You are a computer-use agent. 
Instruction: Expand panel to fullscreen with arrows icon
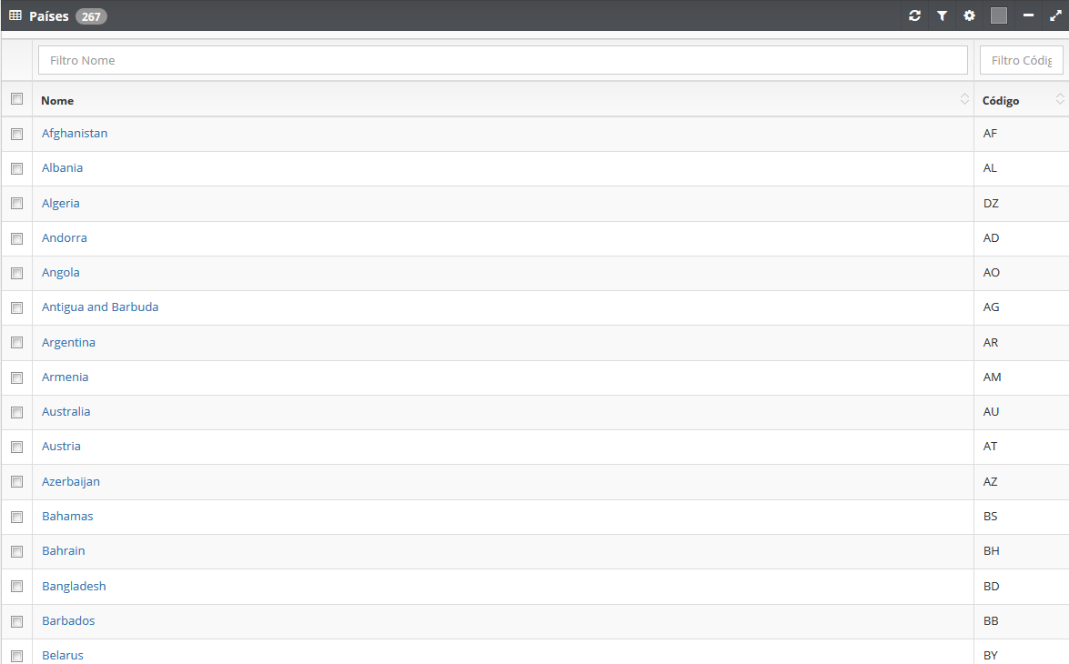[1055, 15]
